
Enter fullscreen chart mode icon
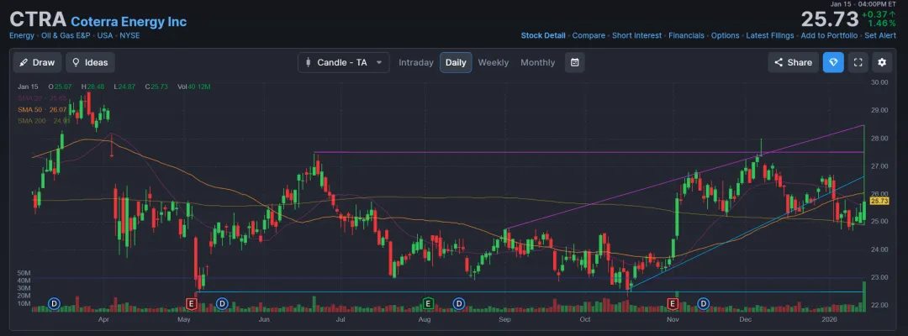coord(858,62)
